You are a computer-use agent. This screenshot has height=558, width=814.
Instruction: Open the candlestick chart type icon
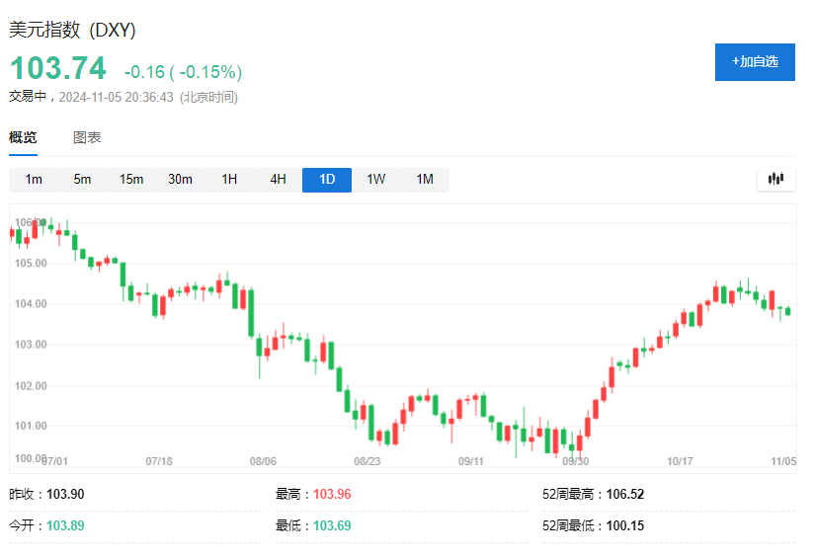coord(775,179)
